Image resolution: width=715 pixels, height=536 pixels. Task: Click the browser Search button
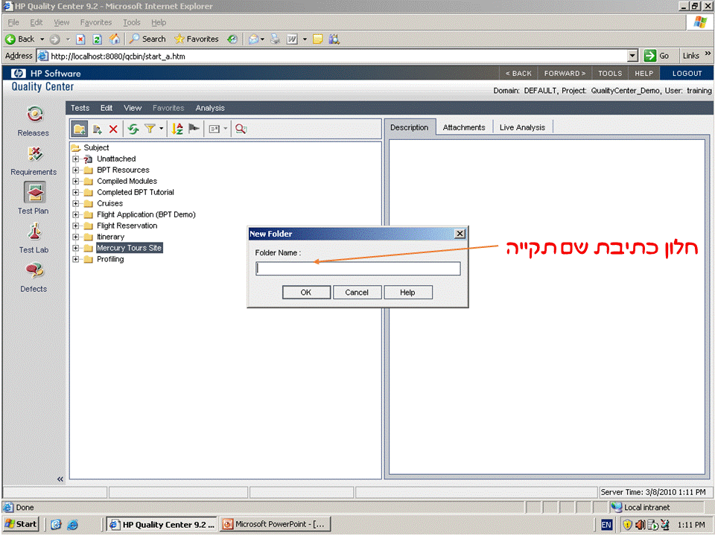(147, 39)
